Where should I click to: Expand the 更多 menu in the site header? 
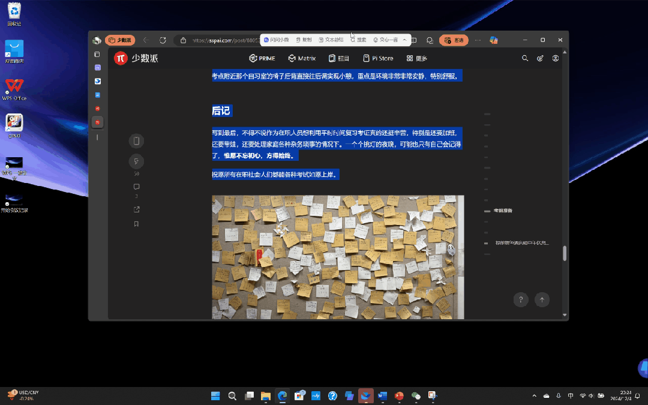click(416, 58)
